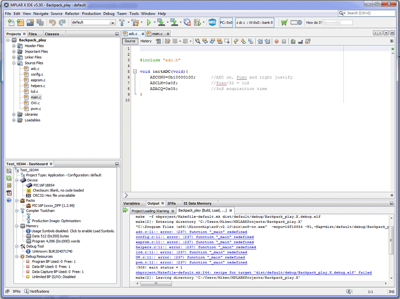
Task: Click the Hold in Reset toolbar icon
Action: pyautogui.click(x=187, y=22)
